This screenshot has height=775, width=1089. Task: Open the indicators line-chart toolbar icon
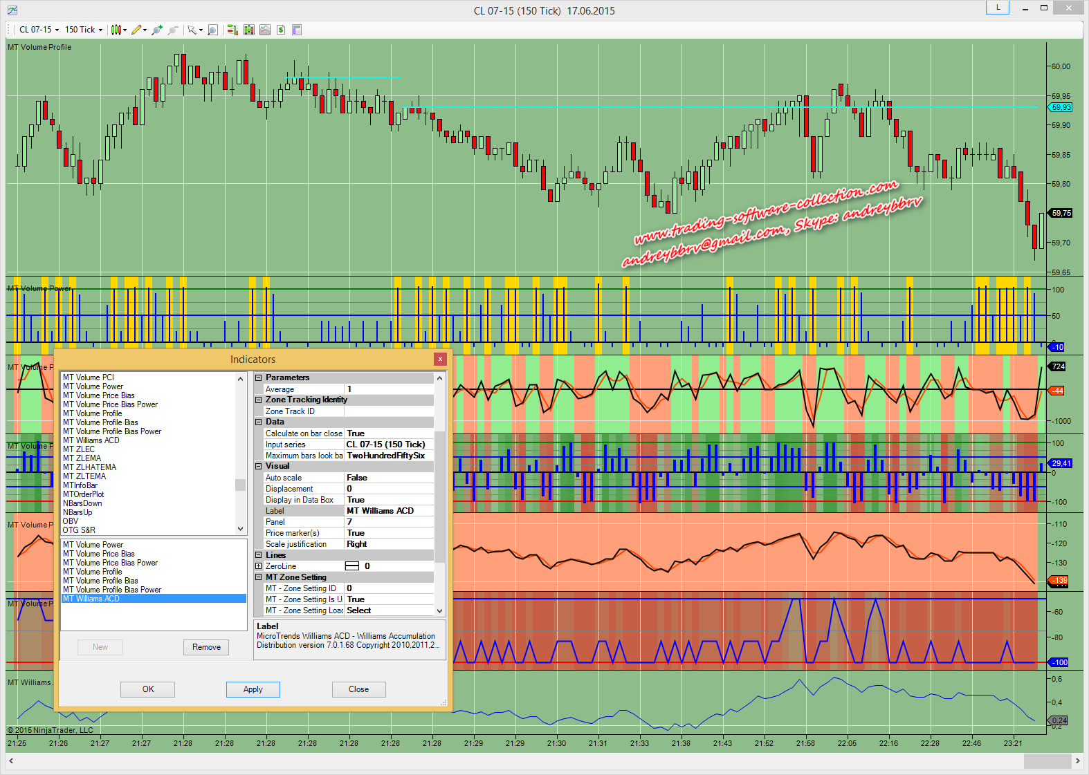click(265, 30)
